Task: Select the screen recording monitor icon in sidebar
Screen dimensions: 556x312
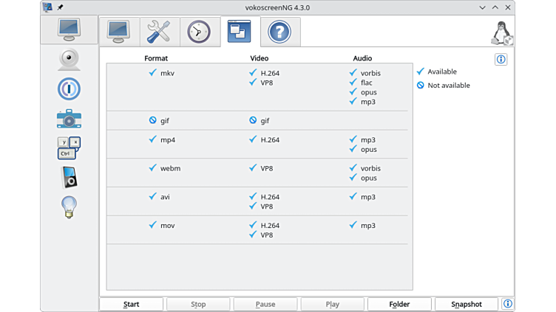Action: pyautogui.click(x=69, y=30)
